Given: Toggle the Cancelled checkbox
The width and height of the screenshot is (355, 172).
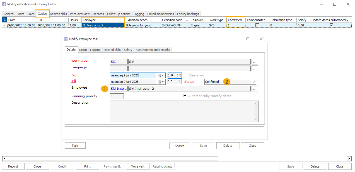Looking at the screenshot, I should 186,75.
